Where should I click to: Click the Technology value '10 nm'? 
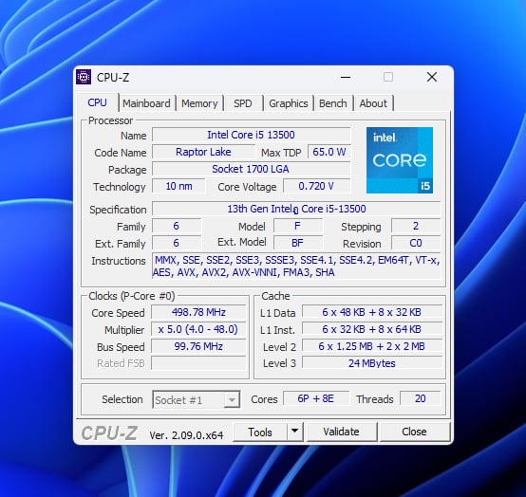coord(178,186)
